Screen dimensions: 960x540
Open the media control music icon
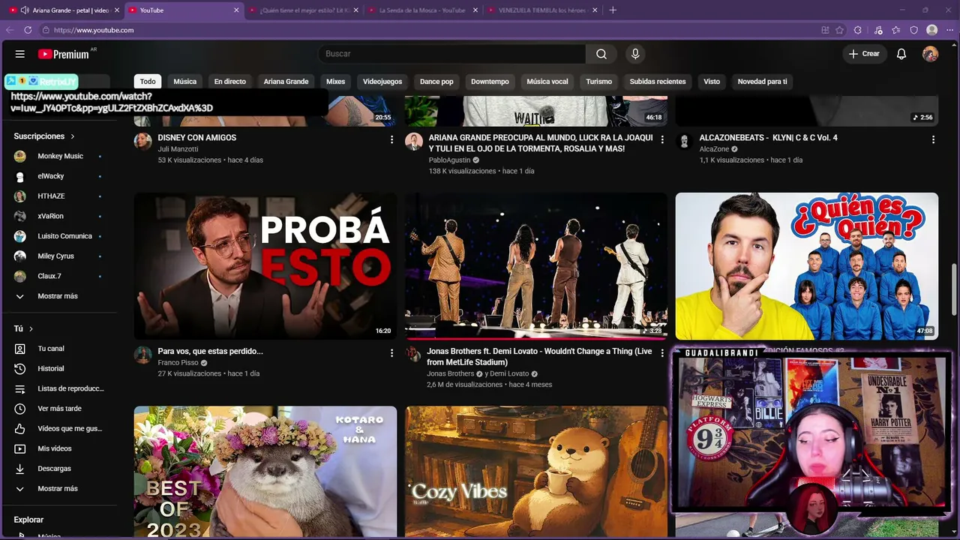pos(878,30)
